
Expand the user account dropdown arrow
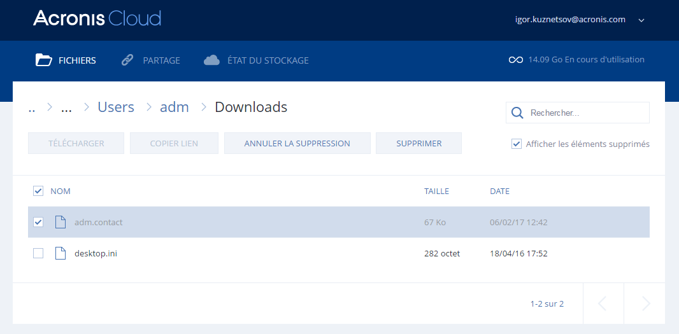click(641, 20)
